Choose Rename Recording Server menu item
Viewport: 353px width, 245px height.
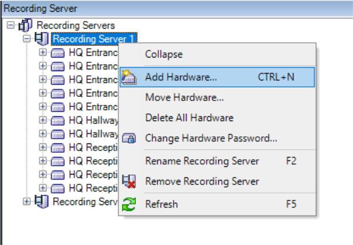pyautogui.click(x=202, y=161)
